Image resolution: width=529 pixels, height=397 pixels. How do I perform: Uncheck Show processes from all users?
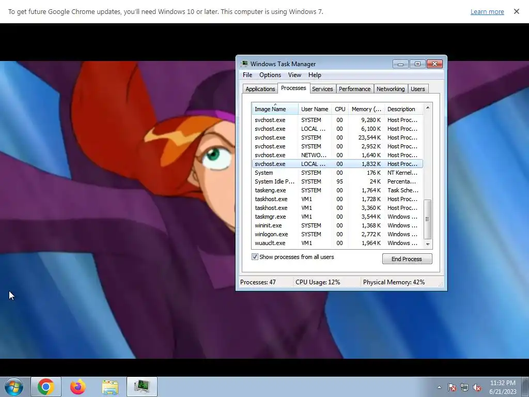tap(255, 257)
